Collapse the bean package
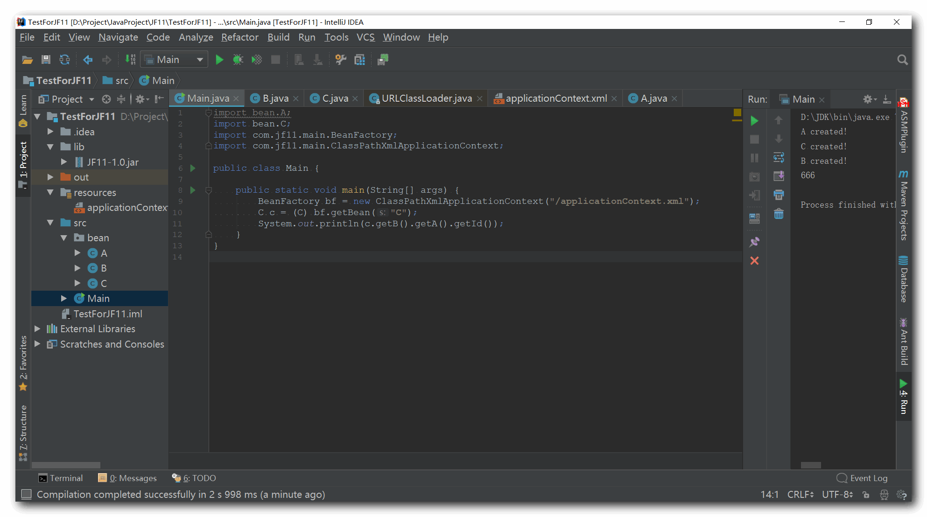This screenshot has width=927, height=517. tap(64, 238)
